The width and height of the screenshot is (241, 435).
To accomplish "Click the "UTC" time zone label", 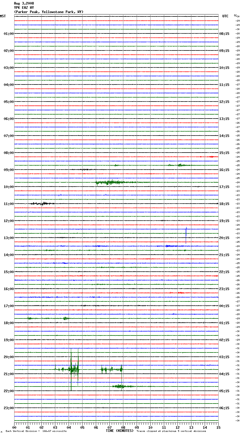I will (x=225, y=16).
